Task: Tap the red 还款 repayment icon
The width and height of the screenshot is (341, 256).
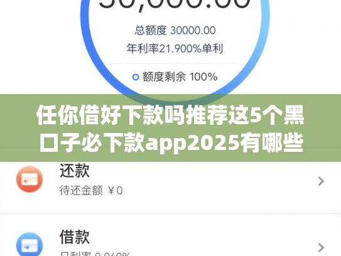Action: [30, 179]
